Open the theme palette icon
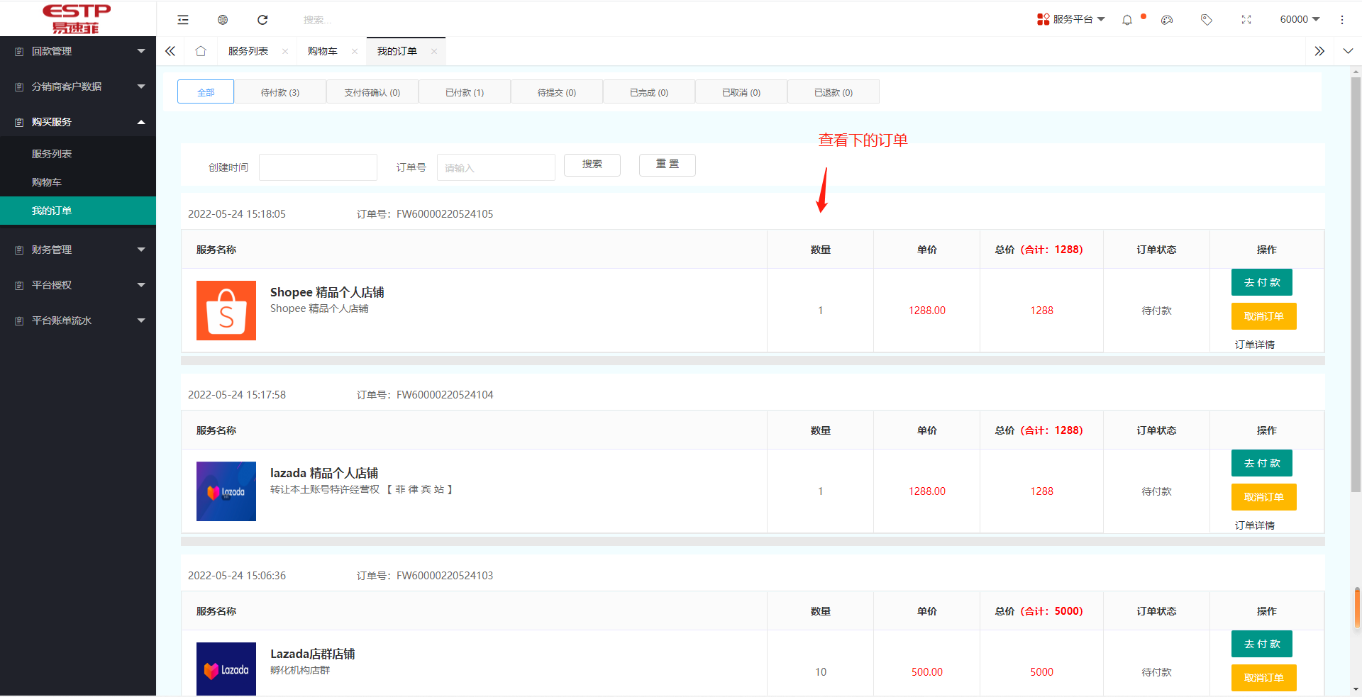 [1167, 20]
